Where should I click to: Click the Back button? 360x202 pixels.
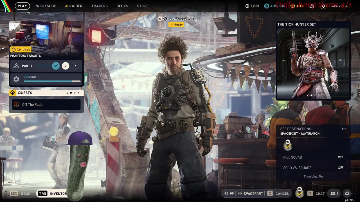point(20,194)
